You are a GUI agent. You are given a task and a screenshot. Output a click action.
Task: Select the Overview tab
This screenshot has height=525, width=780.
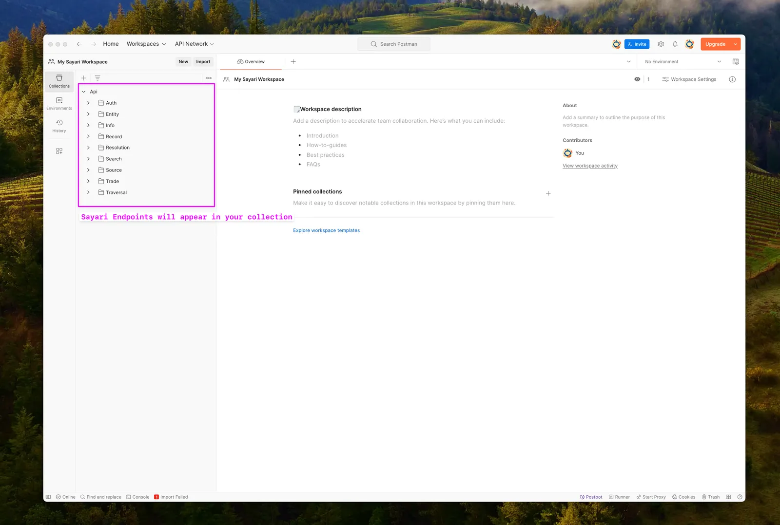pos(251,62)
